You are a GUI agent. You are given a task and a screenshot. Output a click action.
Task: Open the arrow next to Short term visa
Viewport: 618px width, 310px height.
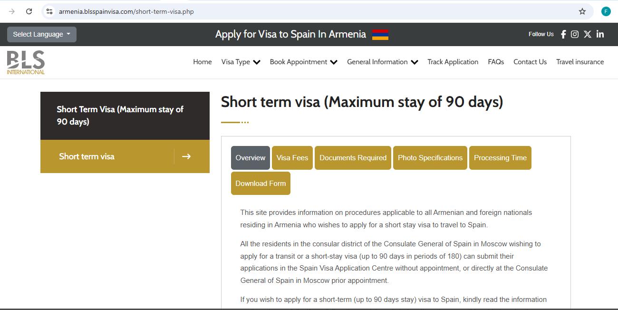coord(186,156)
